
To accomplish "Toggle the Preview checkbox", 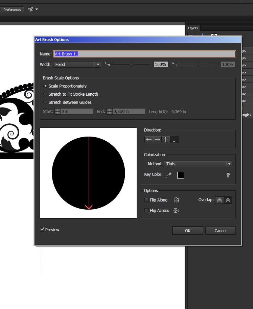I will point(42,230).
